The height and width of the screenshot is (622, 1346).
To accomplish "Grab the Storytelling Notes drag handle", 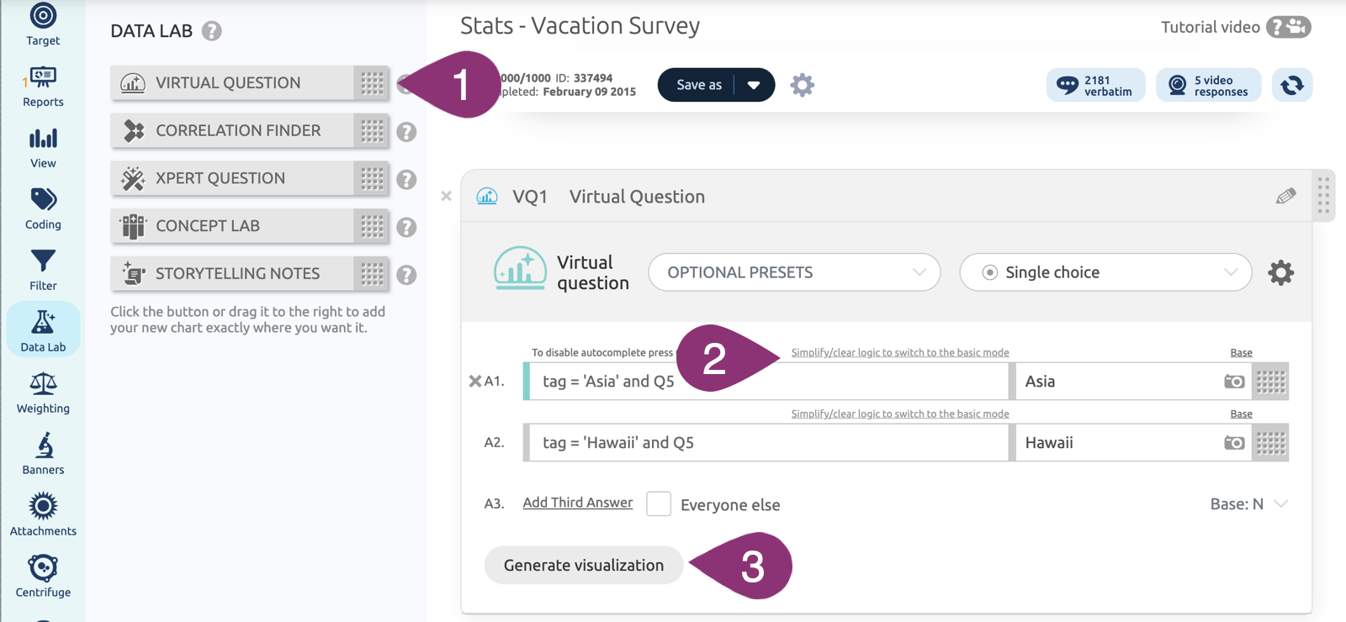I will [x=372, y=274].
